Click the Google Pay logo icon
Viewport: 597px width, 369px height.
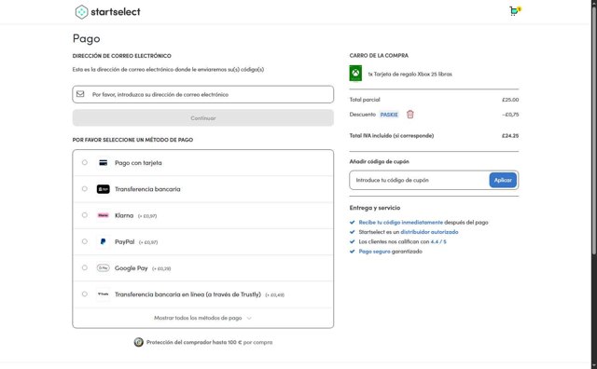pyautogui.click(x=103, y=267)
